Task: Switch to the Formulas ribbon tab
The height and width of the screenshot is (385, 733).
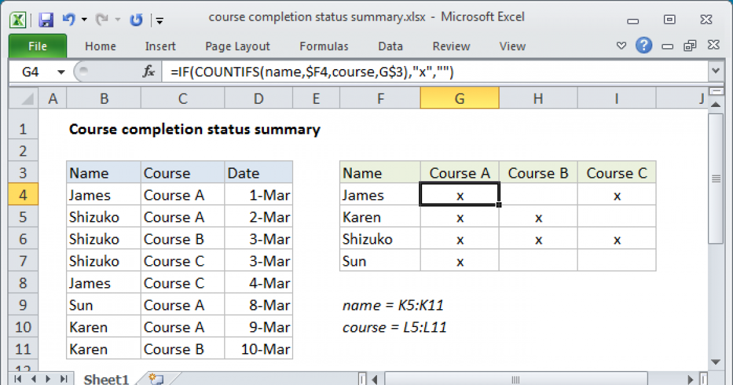Action: click(324, 46)
